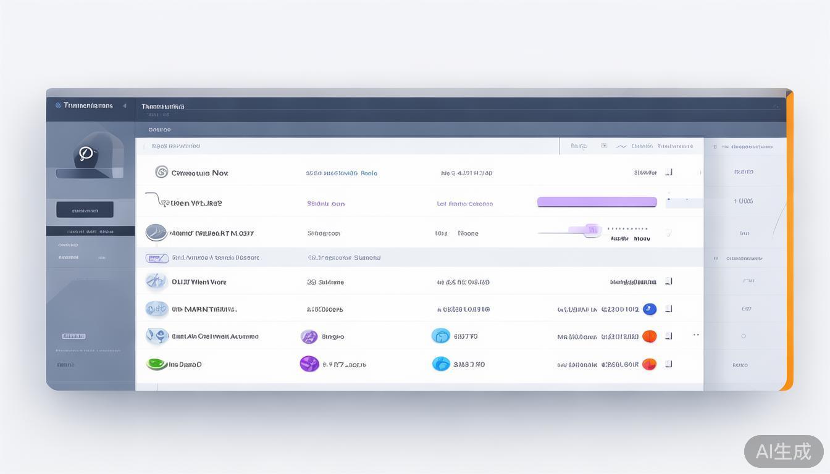Click the green oval icon beside Ins DaneD
Viewport: 830px width, 474px height.
click(x=156, y=364)
